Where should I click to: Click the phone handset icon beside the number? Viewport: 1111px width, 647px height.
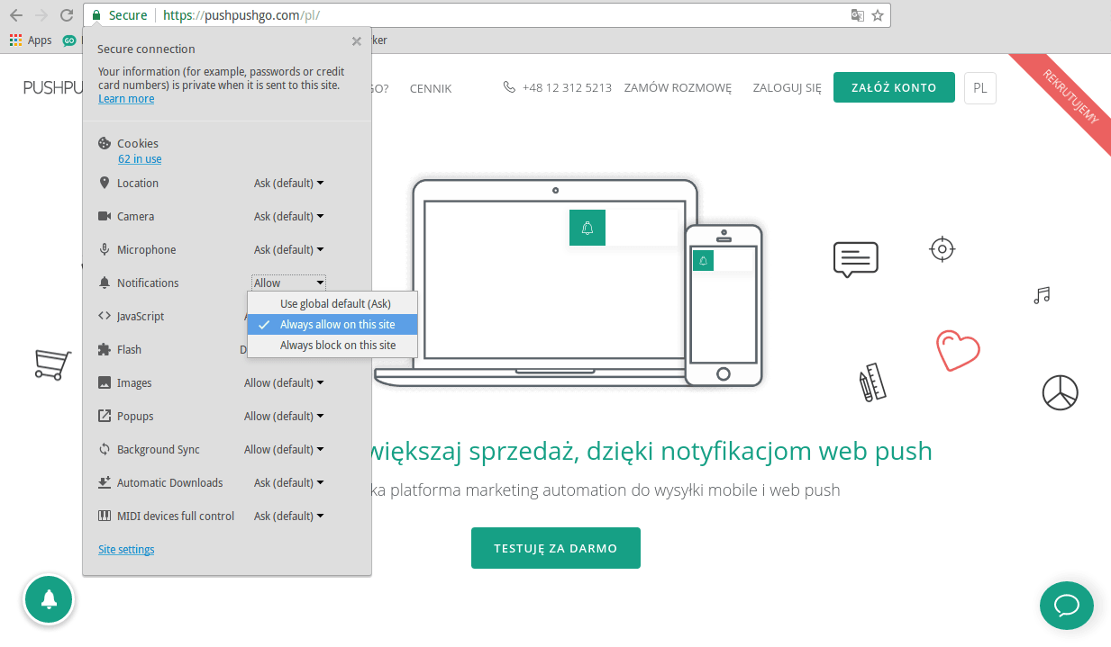(x=510, y=87)
